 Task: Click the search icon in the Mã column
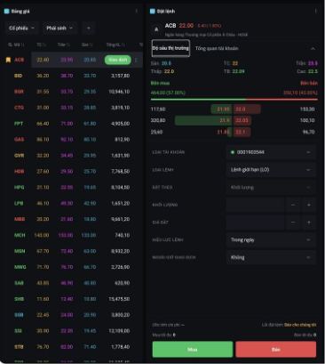(10, 44)
